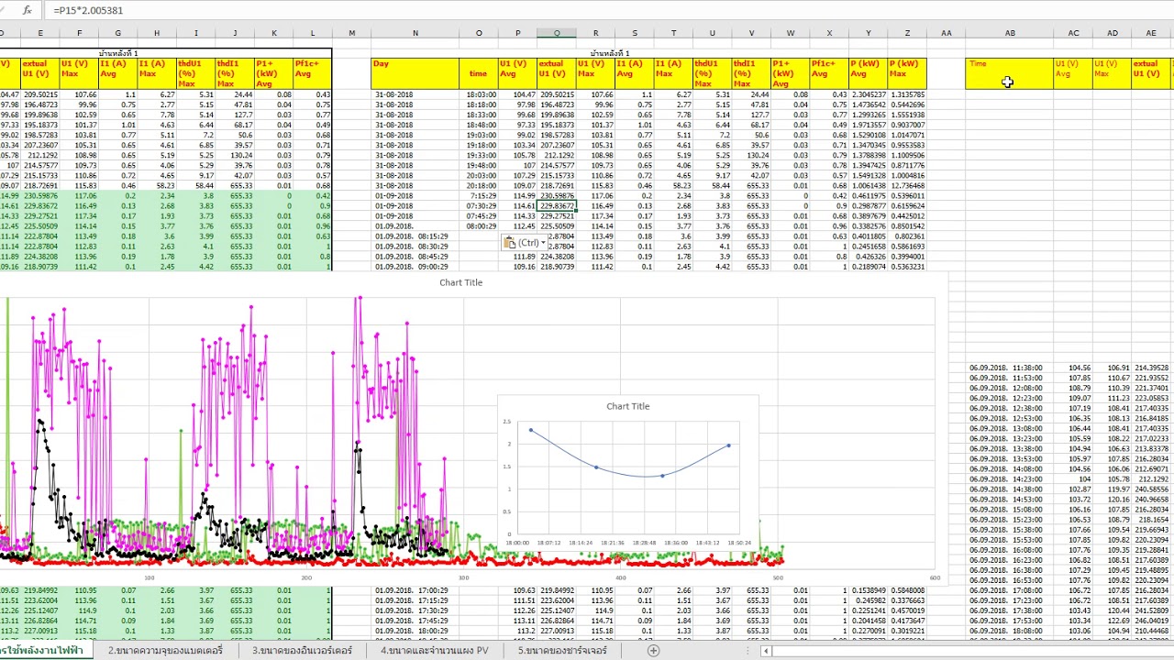This screenshot has width=1174, height=660.
Task: Click cell 12.736468 in P (kW) Max column
Action: coord(907,185)
